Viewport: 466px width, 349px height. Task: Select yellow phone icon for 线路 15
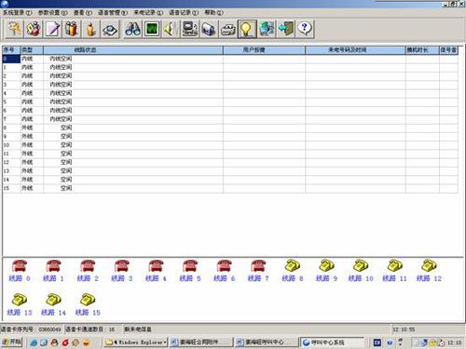click(88, 300)
